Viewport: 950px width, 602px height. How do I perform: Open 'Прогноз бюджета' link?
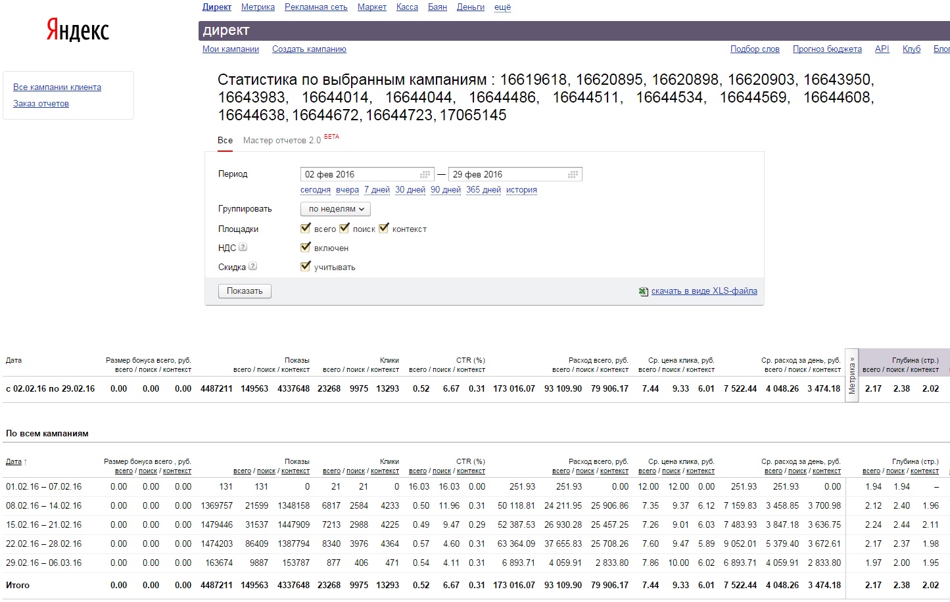pos(827,49)
